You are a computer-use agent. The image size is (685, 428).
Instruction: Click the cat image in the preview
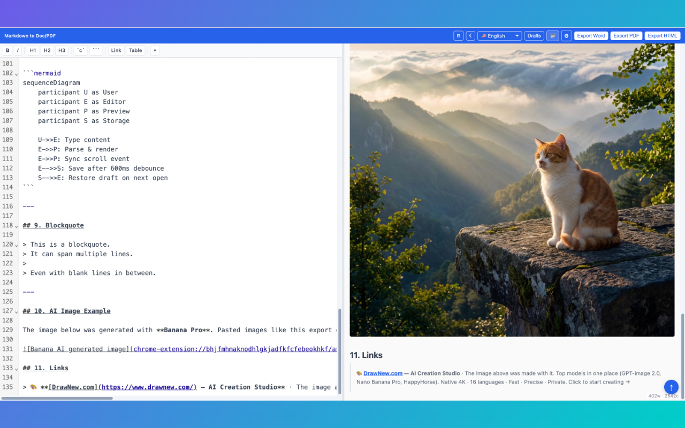[512, 190]
